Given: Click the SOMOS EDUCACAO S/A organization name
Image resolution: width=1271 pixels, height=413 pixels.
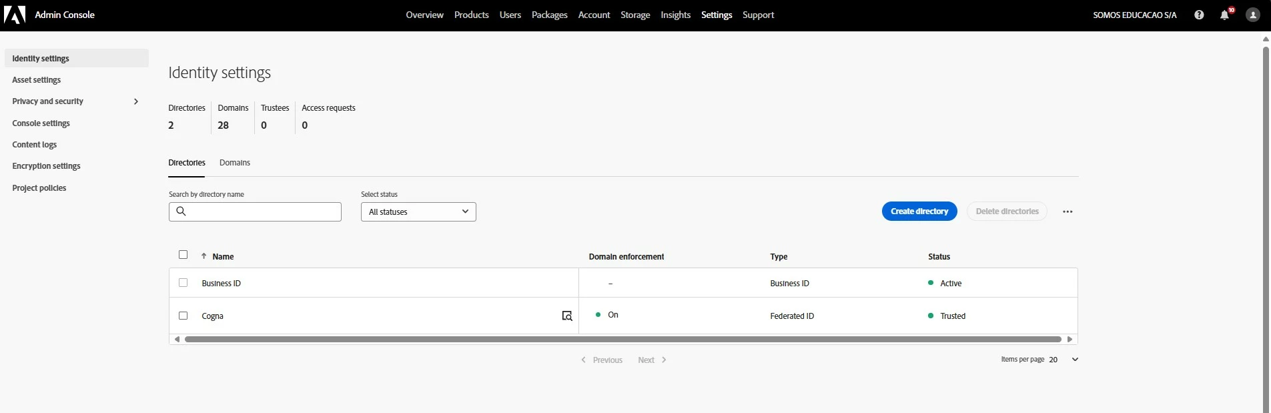Looking at the screenshot, I should pyautogui.click(x=1135, y=15).
